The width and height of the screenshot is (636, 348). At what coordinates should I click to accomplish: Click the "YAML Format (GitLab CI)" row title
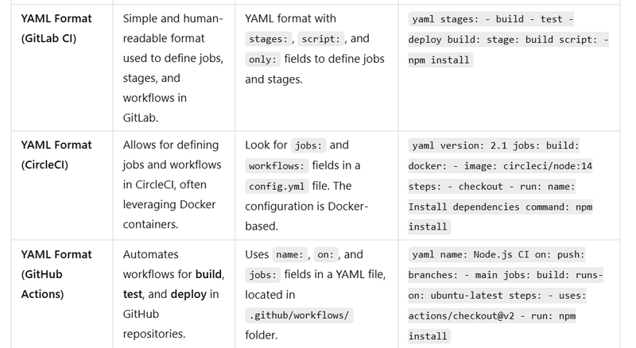tap(56, 28)
